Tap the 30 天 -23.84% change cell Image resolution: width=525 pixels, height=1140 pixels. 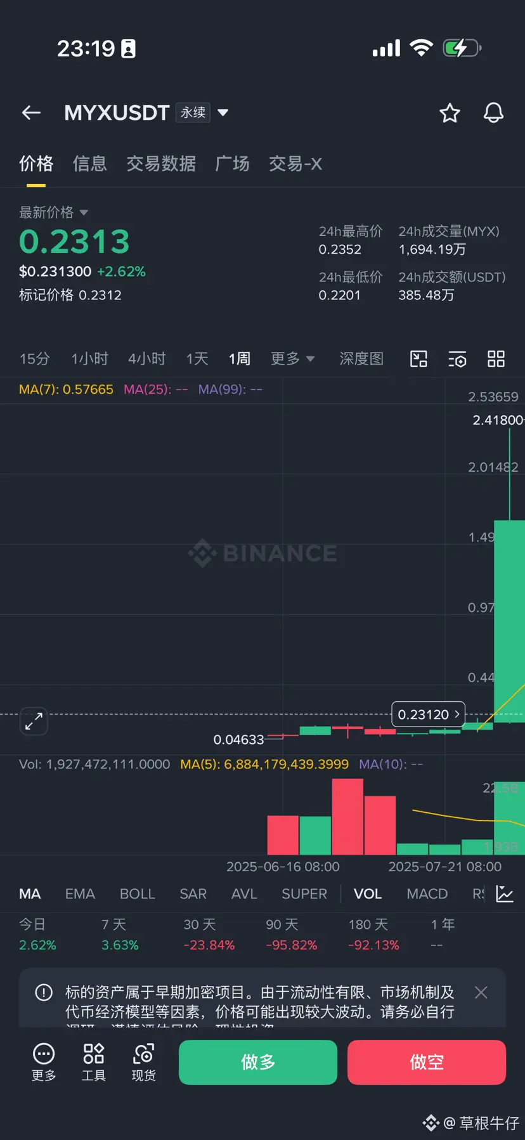209,935
